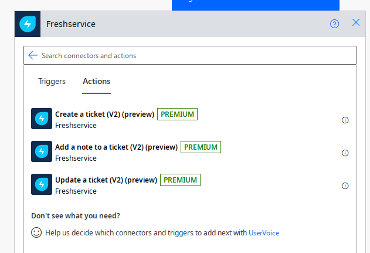Choose the Create a ticket (V2) action
The height and width of the screenshot is (253, 370).
104,114
